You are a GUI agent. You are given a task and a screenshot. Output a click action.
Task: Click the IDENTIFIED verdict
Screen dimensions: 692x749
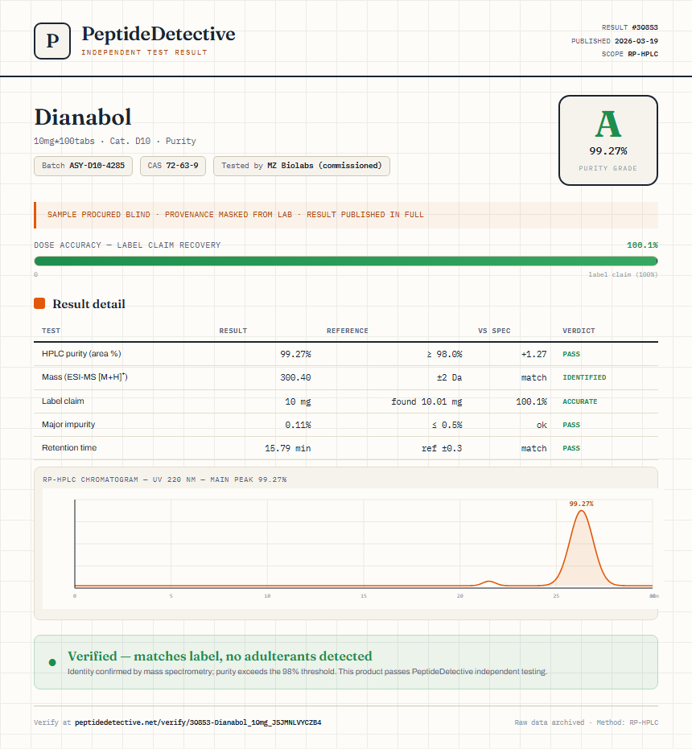coord(584,377)
